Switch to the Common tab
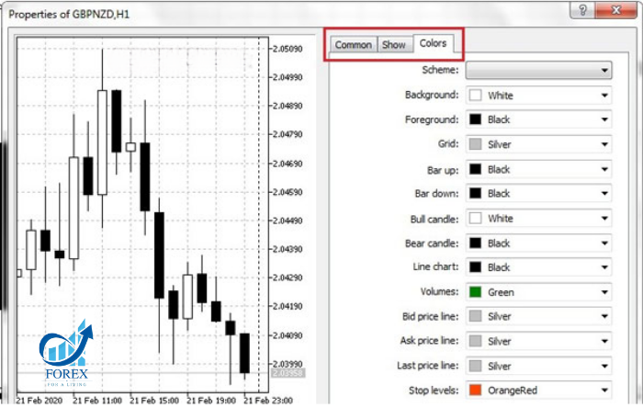The width and height of the screenshot is (643, 408). pos(354,45)
